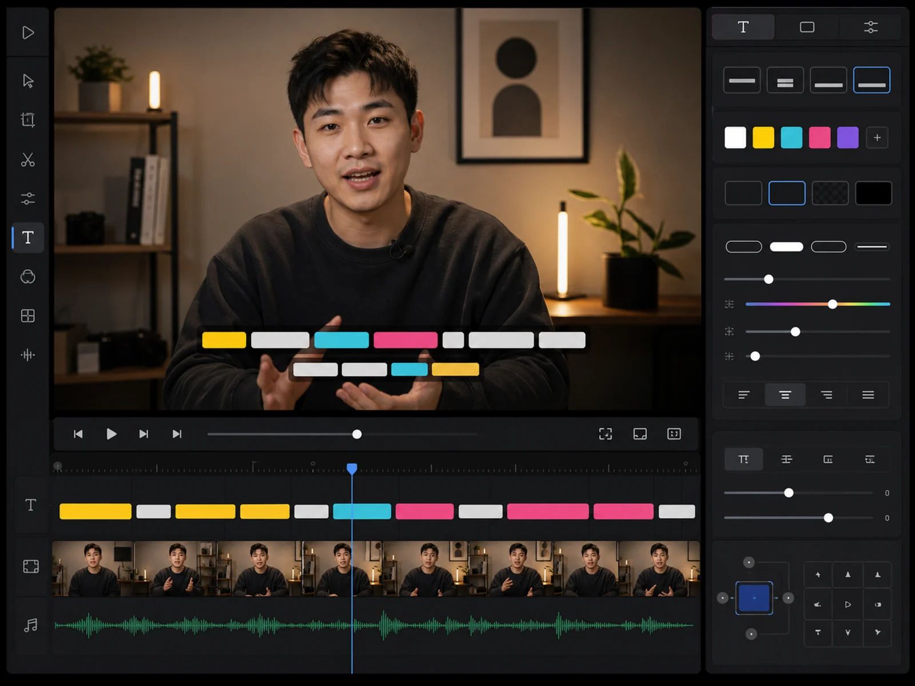Screen dimensions: 915x686
Task: Choose the filled white pill shape style
Action: [786, 247]
